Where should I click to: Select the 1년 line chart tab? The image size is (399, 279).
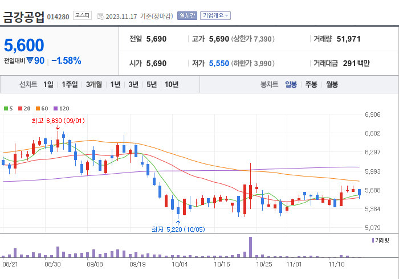[x=115, y=84]
